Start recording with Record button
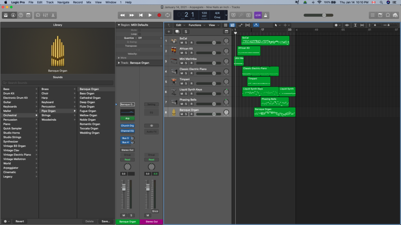The image size is (401, 225). pyautogui.click(x=159, y=15)
